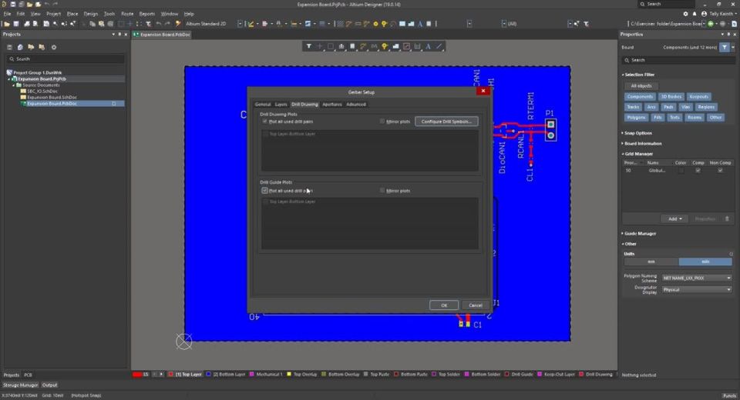Click the blue filter button in Properties panel

(725, 47)
